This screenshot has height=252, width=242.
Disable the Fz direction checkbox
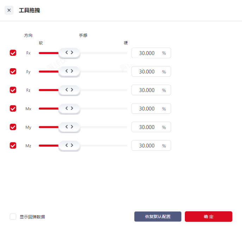[x=13, y=90]
